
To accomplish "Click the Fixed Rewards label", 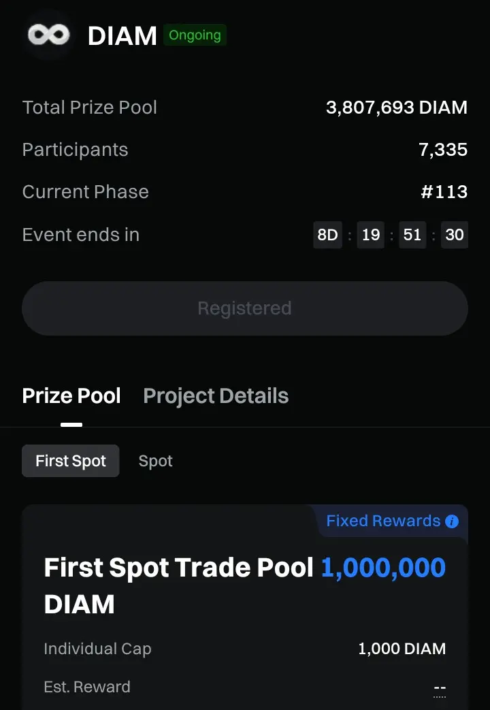I will (x=383, y=521).
